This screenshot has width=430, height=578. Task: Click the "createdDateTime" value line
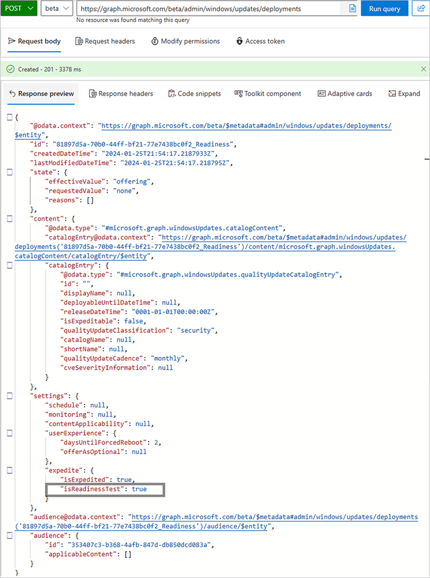(124, 153)
